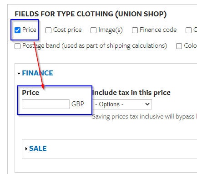Enable the Finance code checkbox box

click(135, 30)
